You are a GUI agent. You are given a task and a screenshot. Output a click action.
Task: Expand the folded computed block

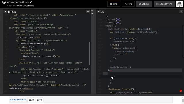(118, 19)
